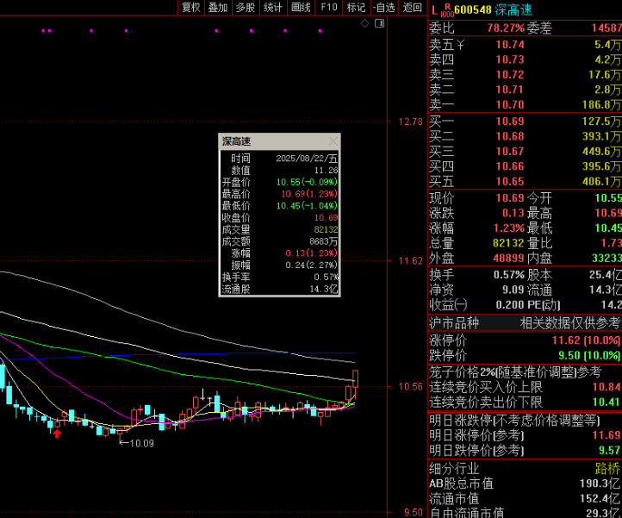Click the 外盘 value 48899
The width and height of the screenshot is (622, 518).
[508, 258]
